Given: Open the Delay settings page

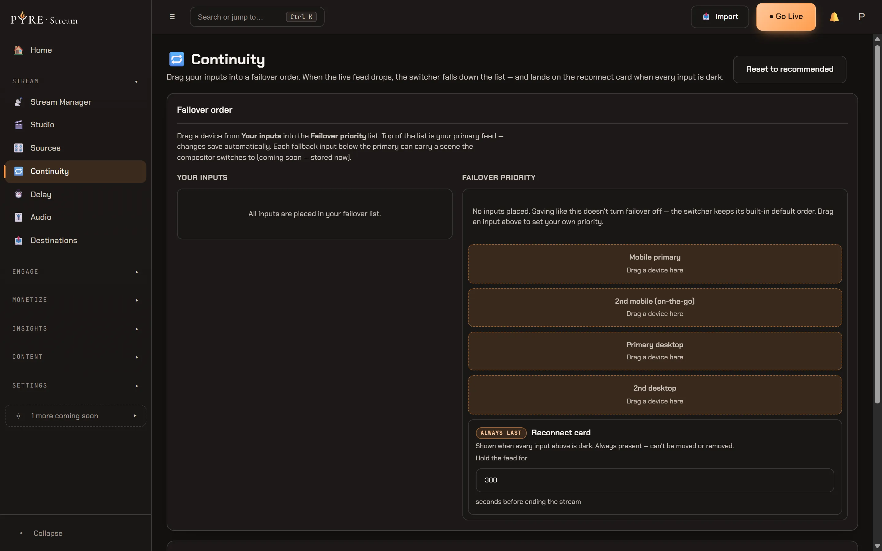Looking at the screenshot, I should coord(75,194).
